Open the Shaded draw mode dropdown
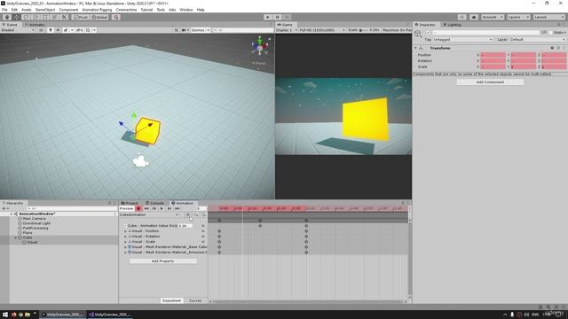Viewport: 568px width, 319px height. point(18,30)
